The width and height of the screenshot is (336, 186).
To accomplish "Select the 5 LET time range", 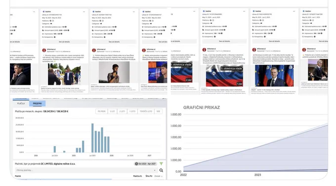I will (112, 112).
